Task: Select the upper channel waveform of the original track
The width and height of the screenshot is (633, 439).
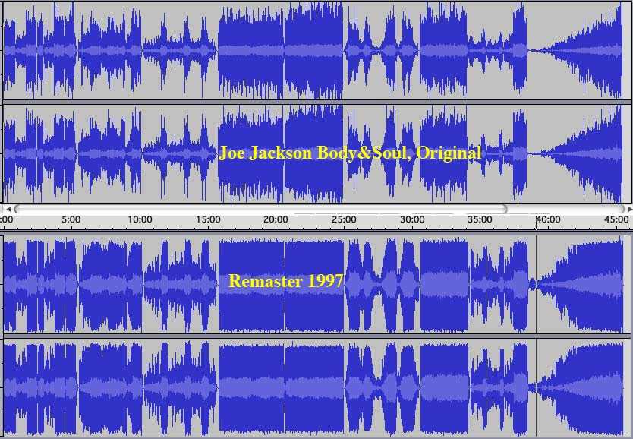Action: 317,50
